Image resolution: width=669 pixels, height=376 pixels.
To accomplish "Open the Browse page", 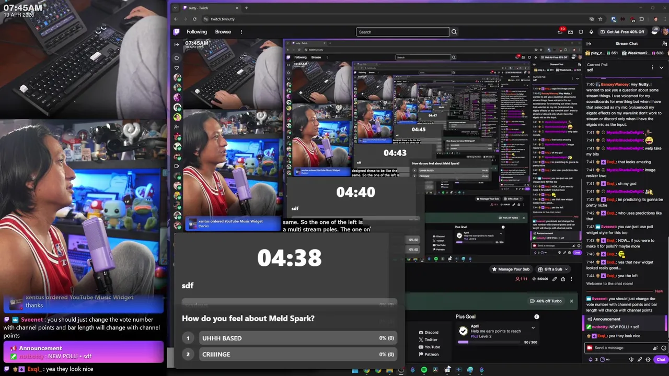I will coord(223,32).
